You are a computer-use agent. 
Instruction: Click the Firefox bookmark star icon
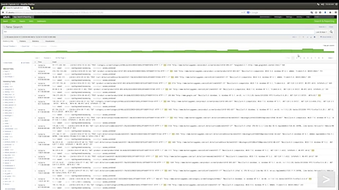click(x=316, y=12)
